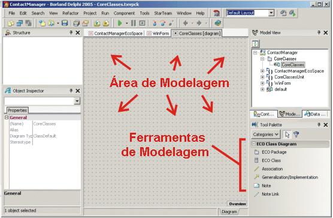Expand the CoreClassesUnit tree node

click(x=262, y=77)
